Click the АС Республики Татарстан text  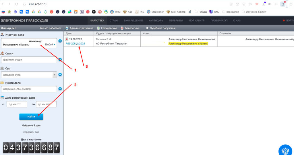(x=112, y=43)
